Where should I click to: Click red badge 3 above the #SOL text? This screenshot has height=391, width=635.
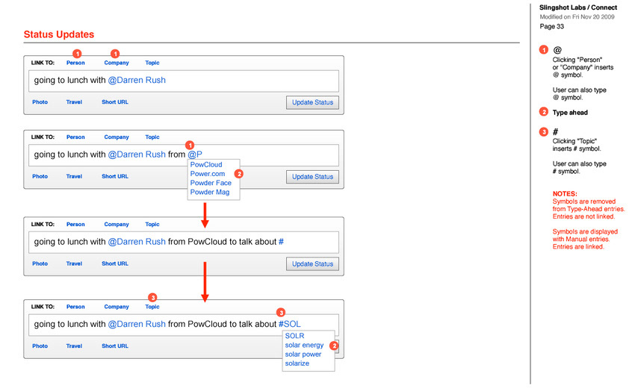pyautogui.click(x=281, y=312)
